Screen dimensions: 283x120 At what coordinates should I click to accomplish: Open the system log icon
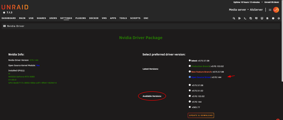click(267, 18)
